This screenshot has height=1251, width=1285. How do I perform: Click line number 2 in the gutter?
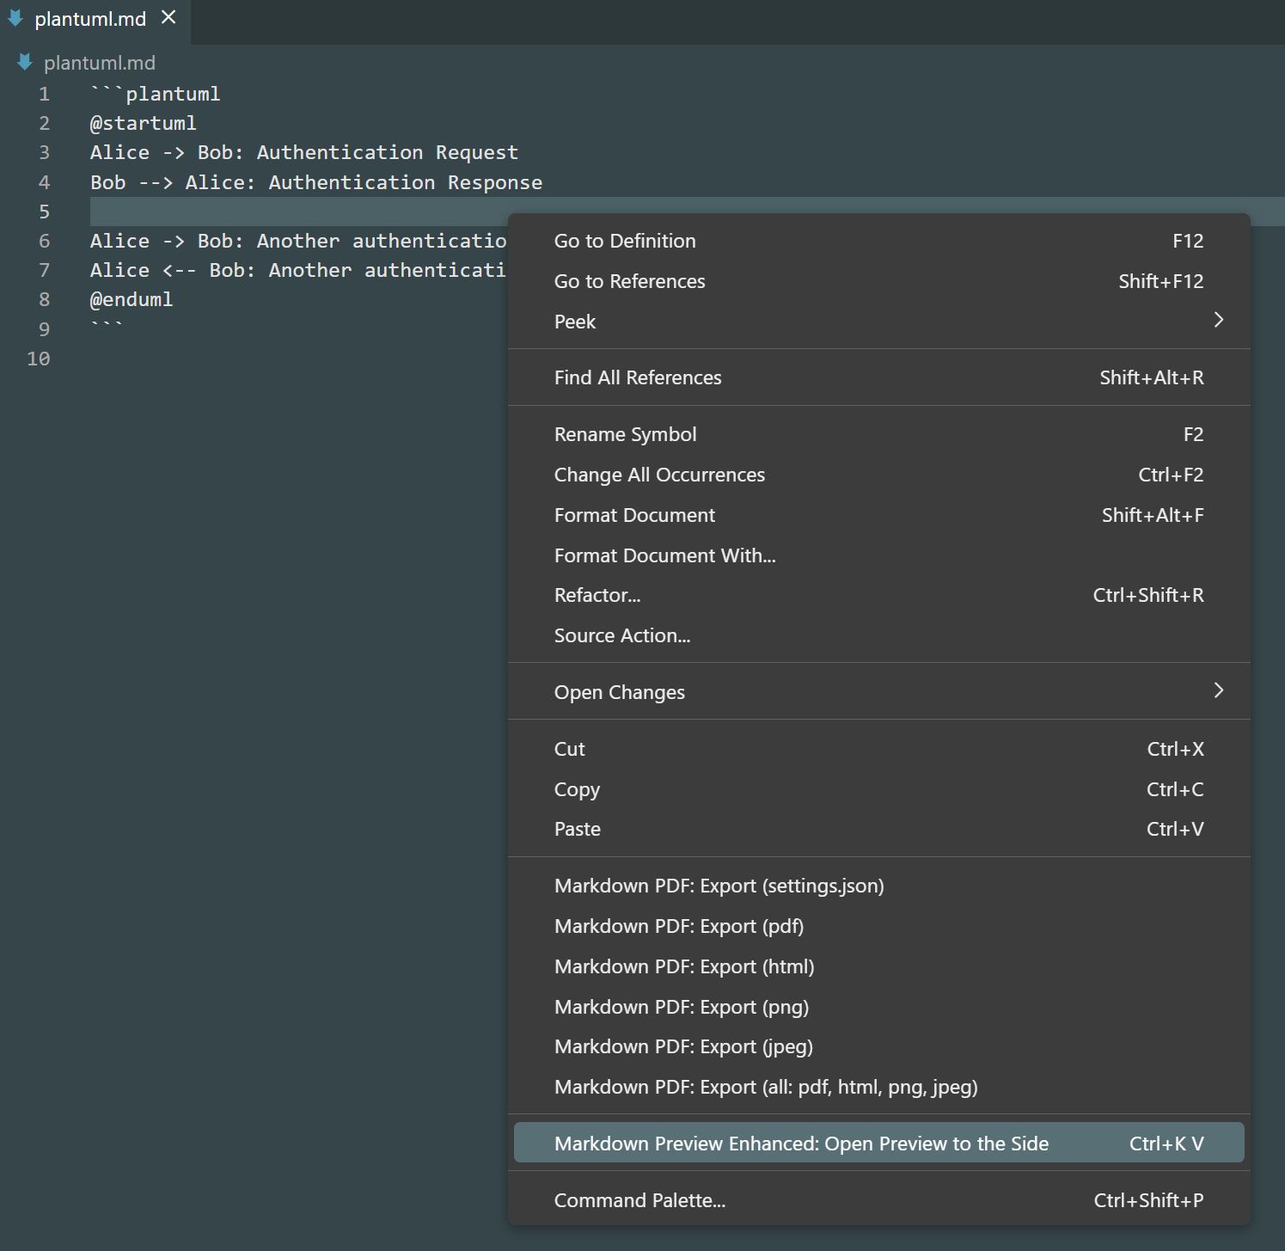click(44, 123)
